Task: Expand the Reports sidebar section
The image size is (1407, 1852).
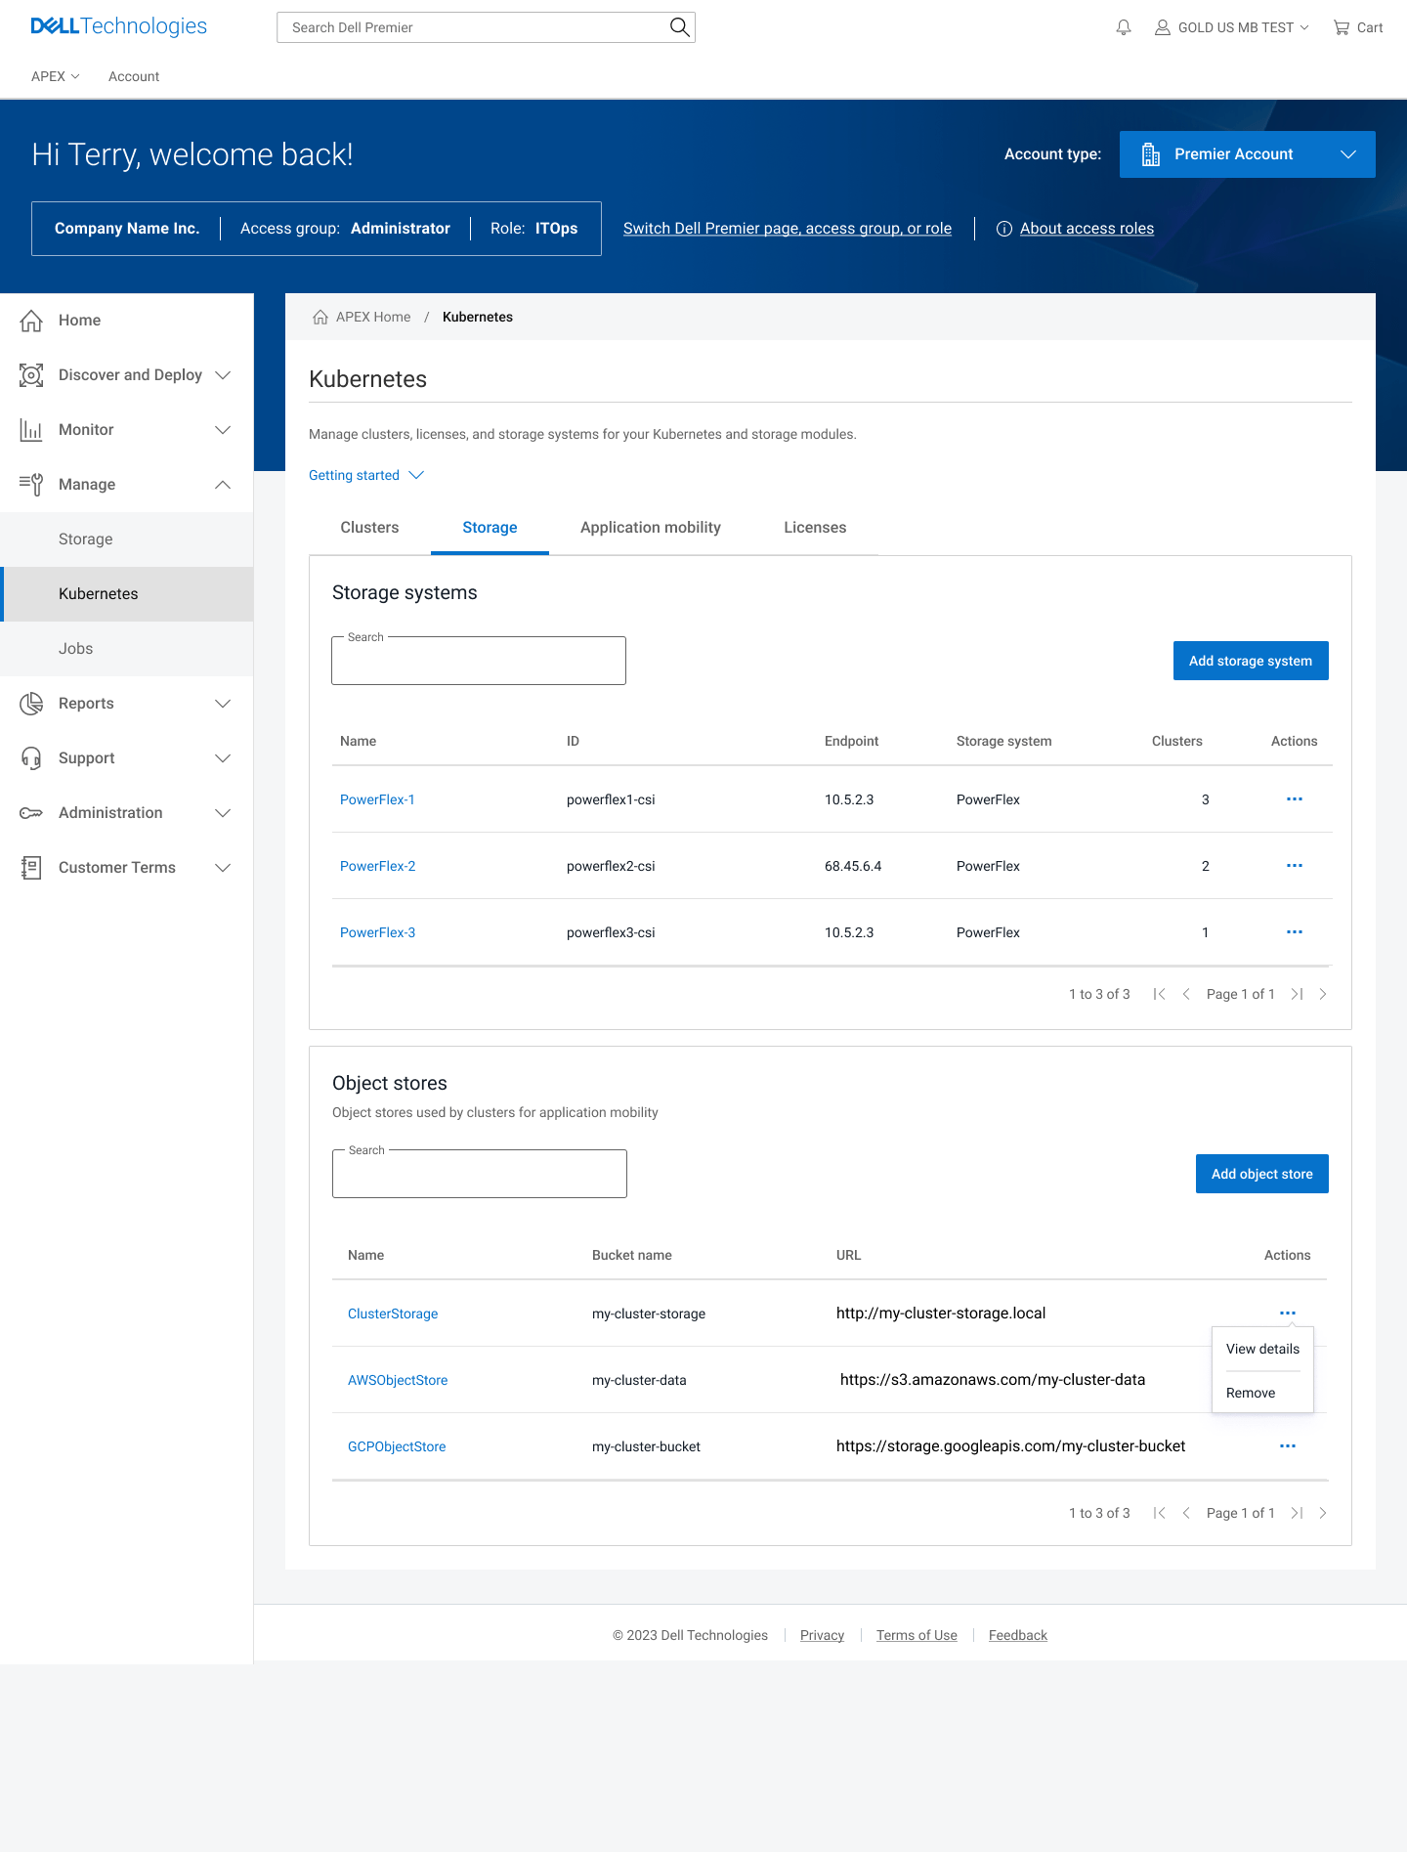Action: click(x=223, y=704)
